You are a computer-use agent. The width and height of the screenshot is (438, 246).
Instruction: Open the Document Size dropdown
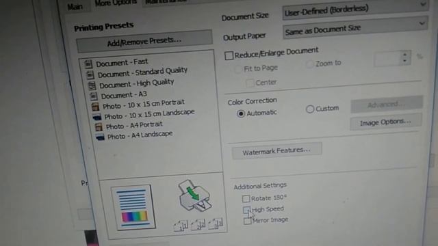click(355, 9)
